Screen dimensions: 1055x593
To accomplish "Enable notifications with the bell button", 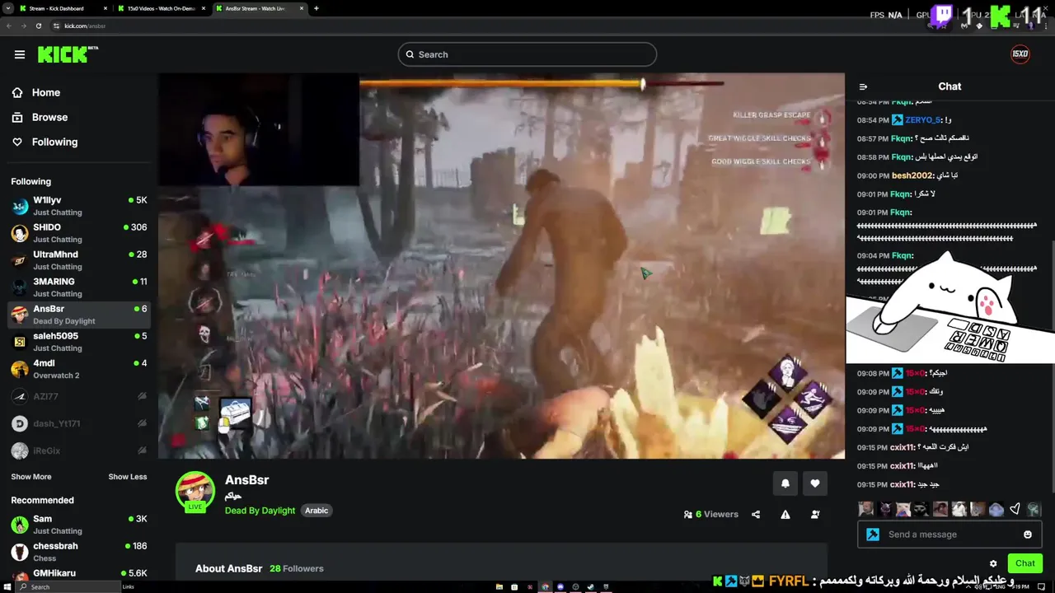I will click(785, 483).
